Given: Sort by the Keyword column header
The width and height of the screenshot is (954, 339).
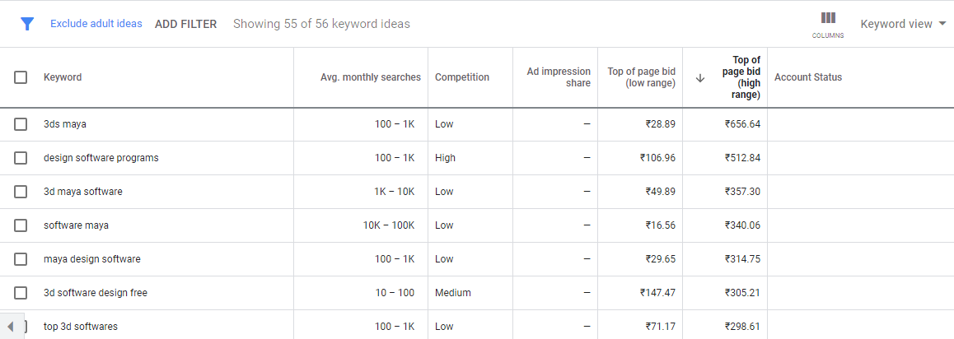Looking at the screenshot, I should pos(63,77).
